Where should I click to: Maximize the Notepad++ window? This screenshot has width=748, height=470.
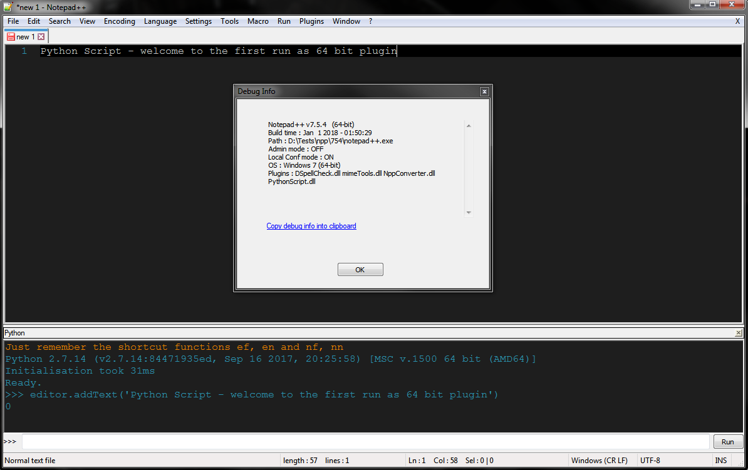pyautogui.click(x=712, y=5)
